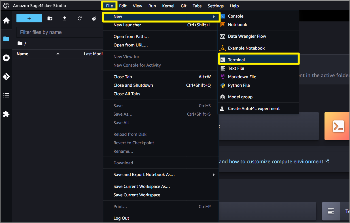Viewport: 350px width, 223px height.
Task: Click the Text File icon
Action: (x=223, y=68)
